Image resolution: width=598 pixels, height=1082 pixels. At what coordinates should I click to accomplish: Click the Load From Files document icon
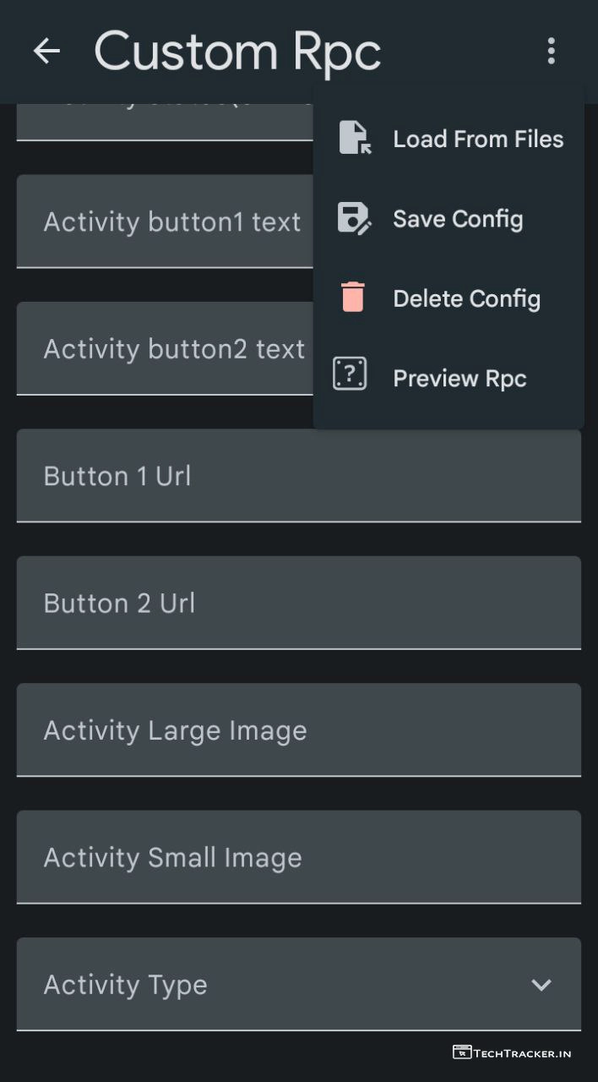click(x=354, y=138)
